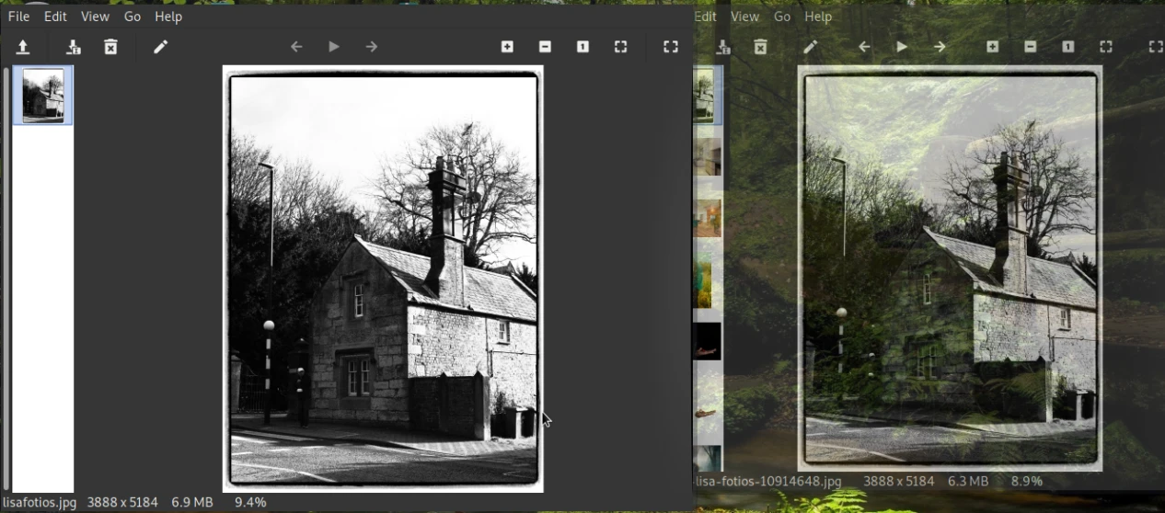
Task: Click the Open file icon in left window
Action: (23, 47)
